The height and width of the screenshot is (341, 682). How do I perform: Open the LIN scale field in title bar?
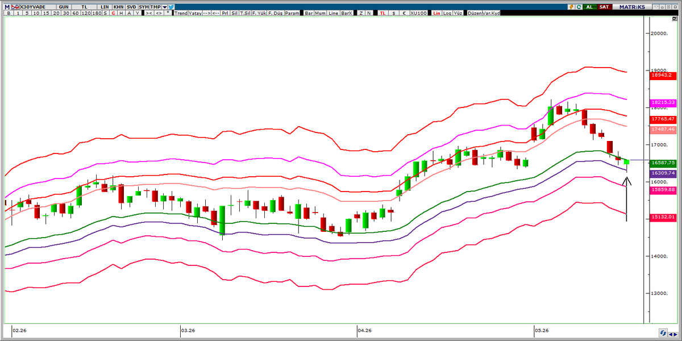click(x=105, y=7)
